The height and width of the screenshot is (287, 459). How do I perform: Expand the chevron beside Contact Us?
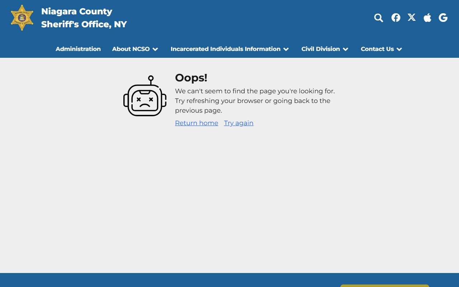[399, 49]
